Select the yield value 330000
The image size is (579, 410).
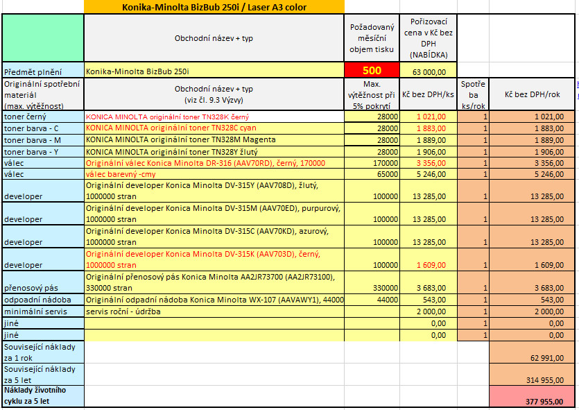click(372, 282)
